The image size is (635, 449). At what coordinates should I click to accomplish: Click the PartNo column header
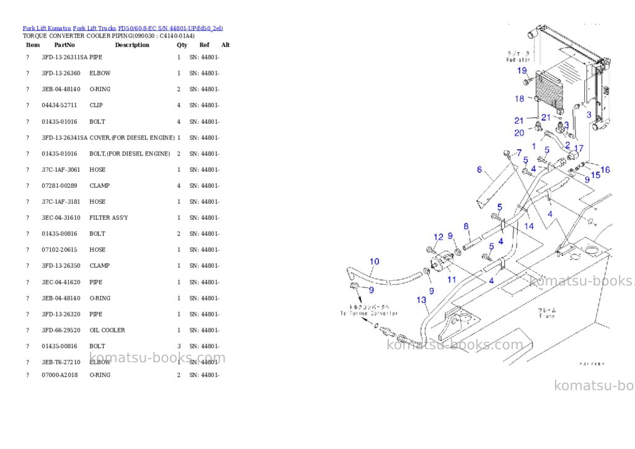(64, 45)
